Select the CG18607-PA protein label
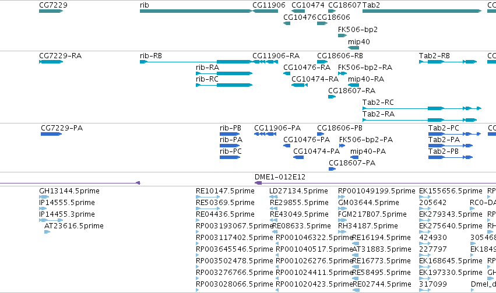 coord(352,163)
